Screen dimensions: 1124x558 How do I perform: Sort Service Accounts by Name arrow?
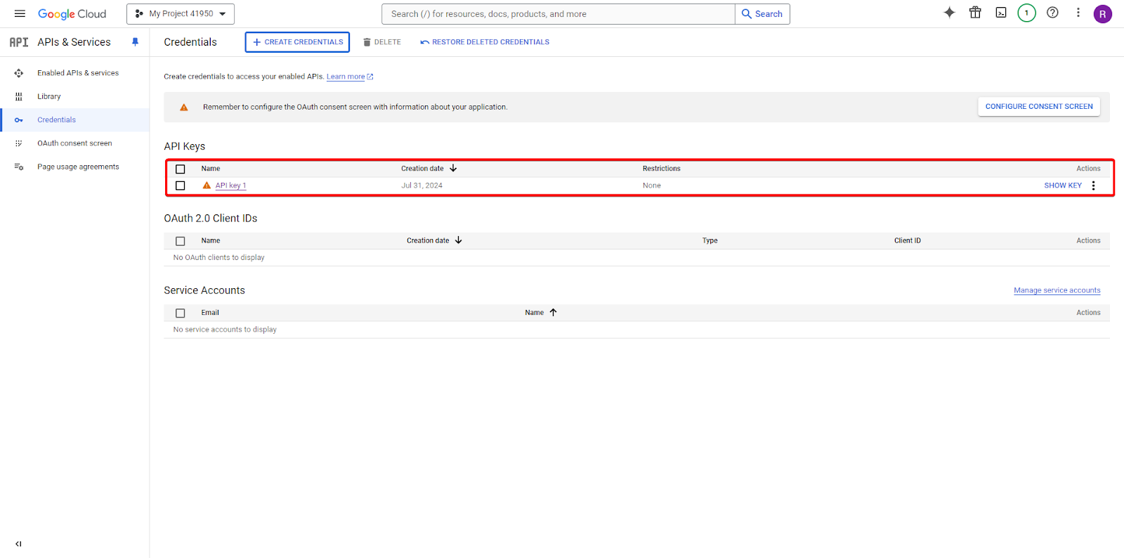[553, 312]
